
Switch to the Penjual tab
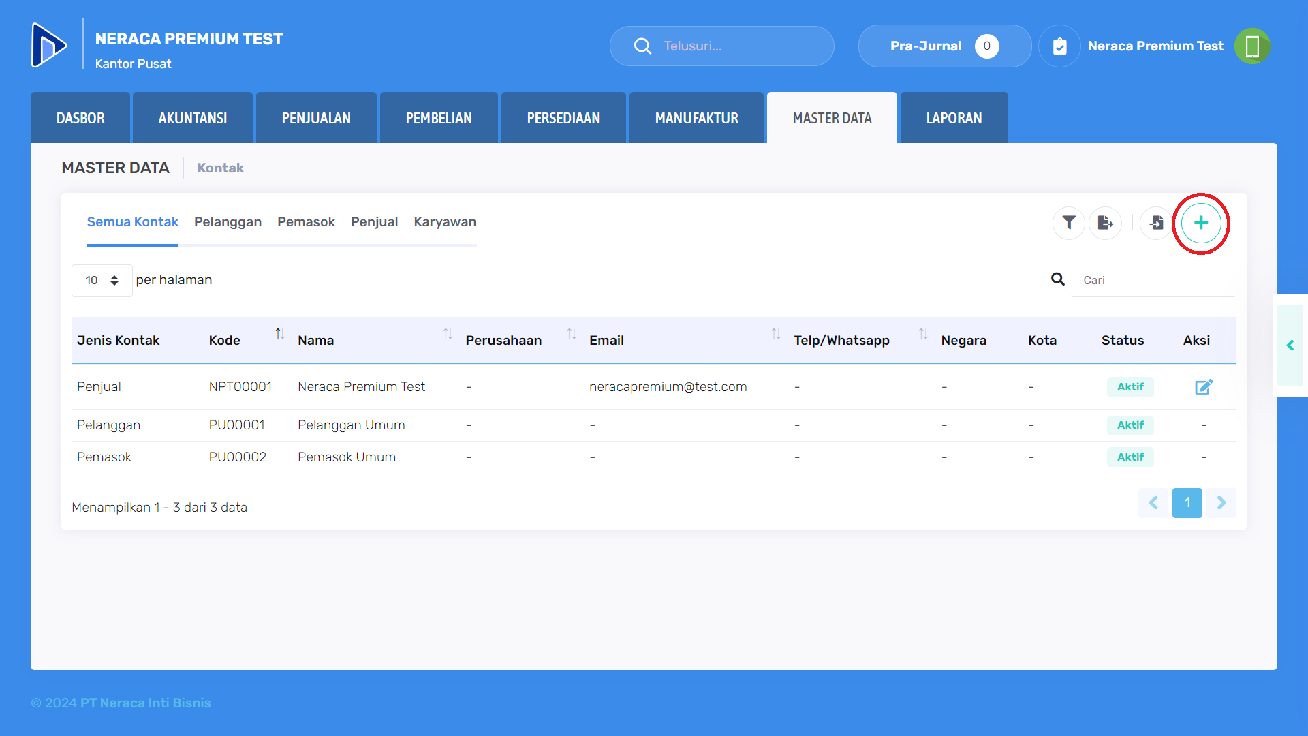[374, 222]
